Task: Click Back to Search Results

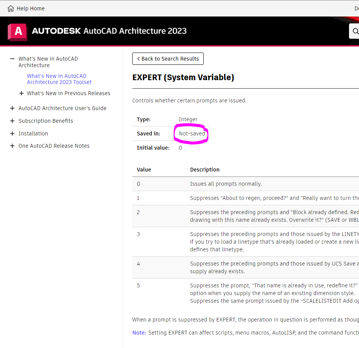Action: (x=168, y=58)
